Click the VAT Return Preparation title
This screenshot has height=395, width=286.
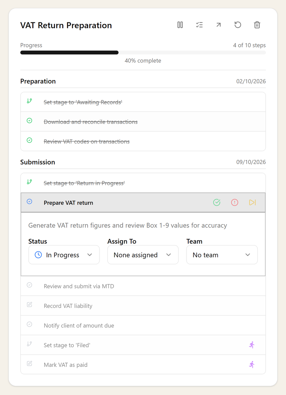(x=66, y=25)
